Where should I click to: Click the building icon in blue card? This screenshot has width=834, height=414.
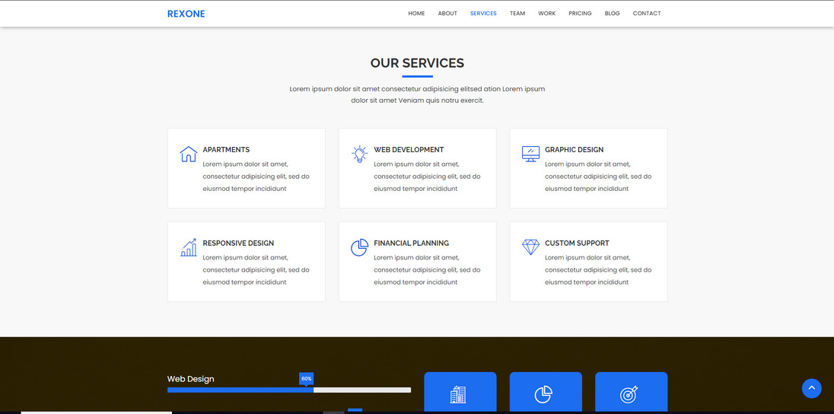click(458, 394)
